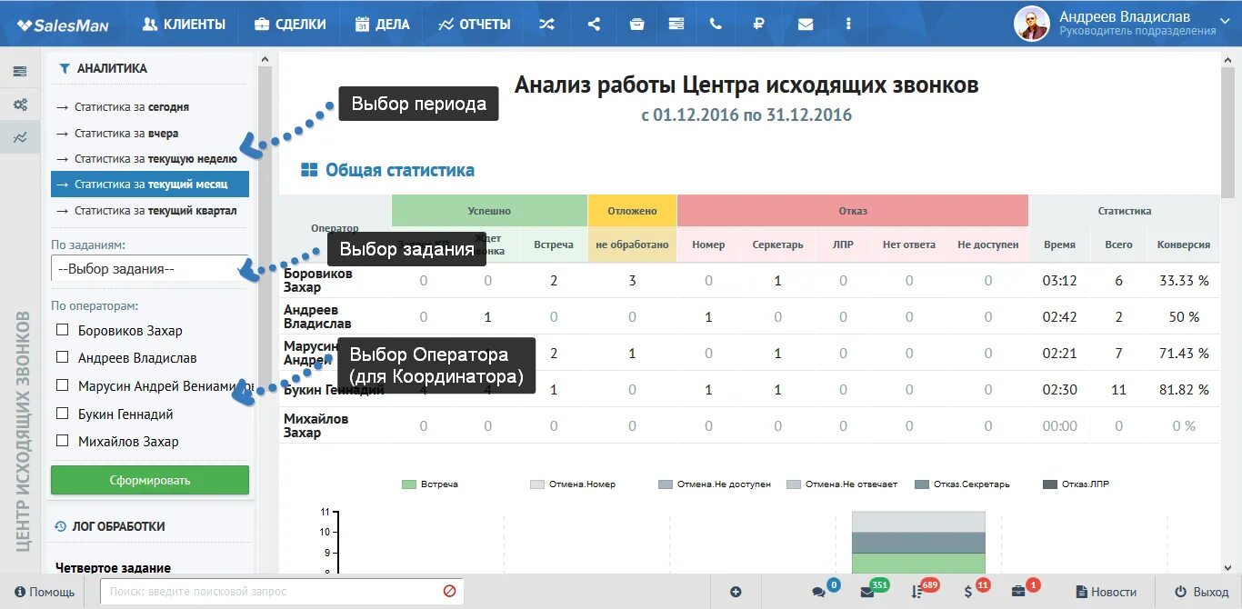Viewport: 1242px width, 609px height.
Task: Click the SalesMan logo
Action: pyautogui.click(x=63, y=25)
